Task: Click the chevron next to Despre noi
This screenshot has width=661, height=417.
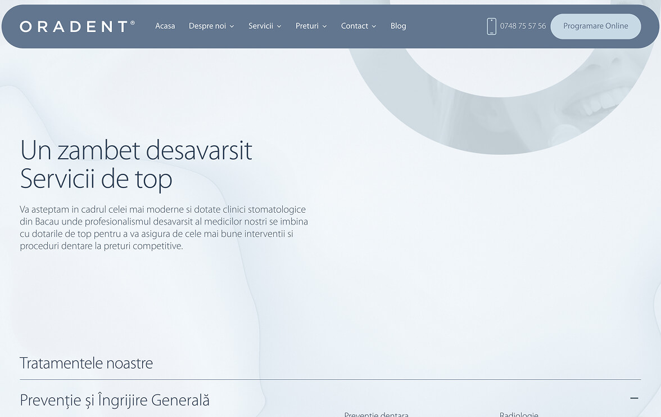Action: (x=232, y=26)
